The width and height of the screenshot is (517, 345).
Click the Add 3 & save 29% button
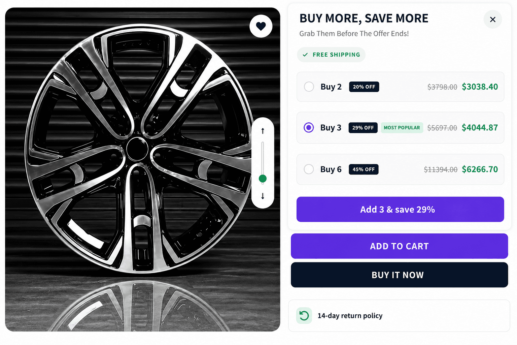400,209
